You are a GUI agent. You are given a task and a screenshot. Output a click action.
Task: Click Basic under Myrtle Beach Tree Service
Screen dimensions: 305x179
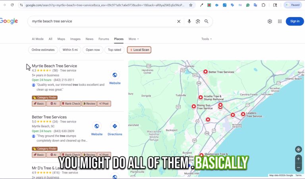[39, 104]
